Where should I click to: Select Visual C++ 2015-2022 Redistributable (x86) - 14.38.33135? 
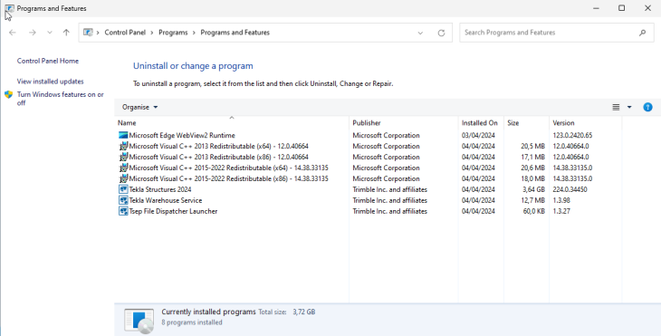coord(368,178)
